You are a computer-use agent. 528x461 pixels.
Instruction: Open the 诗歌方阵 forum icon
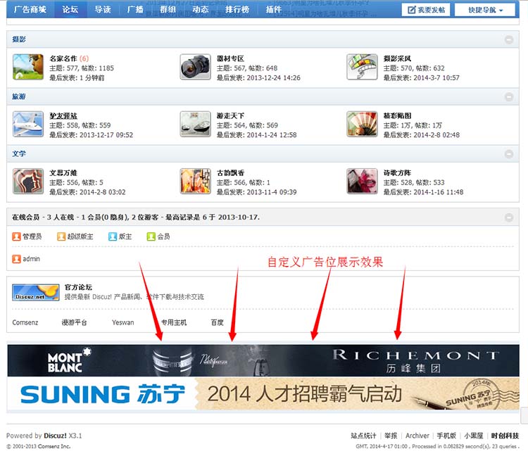point(362,181)
